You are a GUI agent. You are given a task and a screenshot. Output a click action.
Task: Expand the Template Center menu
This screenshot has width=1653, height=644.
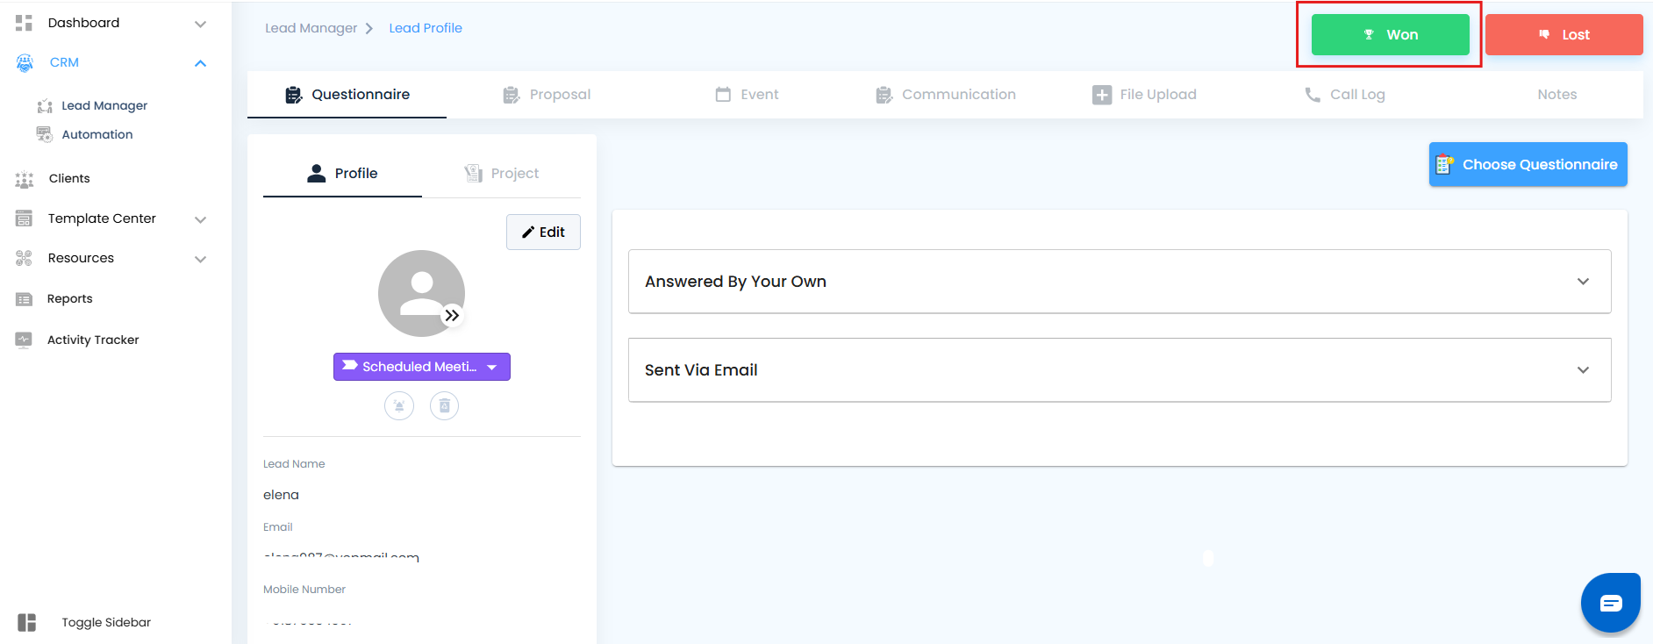(200, 219)
